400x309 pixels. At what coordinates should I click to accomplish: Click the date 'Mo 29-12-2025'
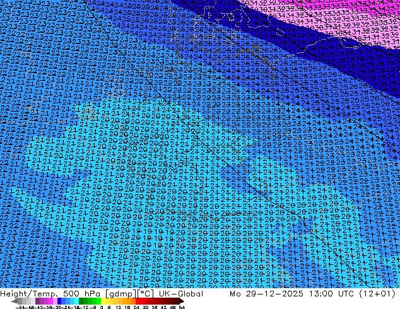[x=267, y=294]
